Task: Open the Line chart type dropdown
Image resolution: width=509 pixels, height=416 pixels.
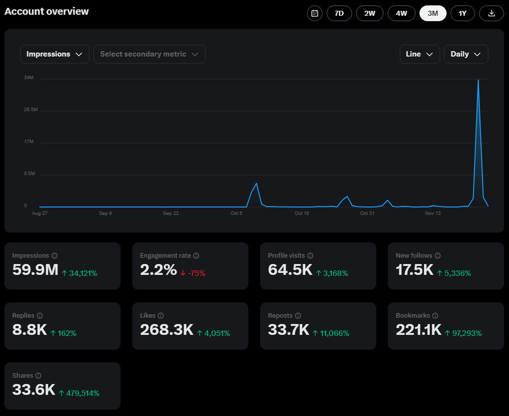Action: pyautogui.click(x=419, y=54)
